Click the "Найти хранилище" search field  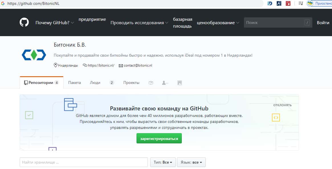tap(83, 162)
